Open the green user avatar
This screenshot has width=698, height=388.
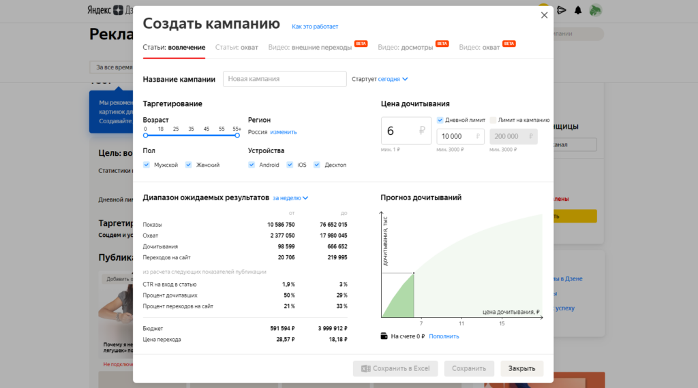point(596,10)
